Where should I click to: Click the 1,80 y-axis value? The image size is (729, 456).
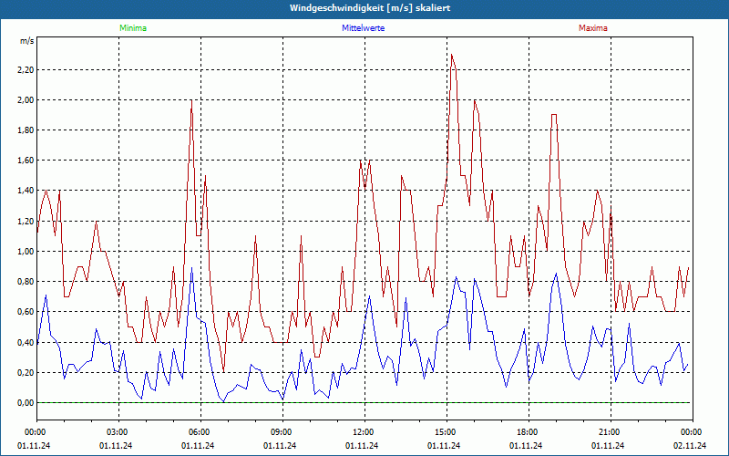[26, 130]
